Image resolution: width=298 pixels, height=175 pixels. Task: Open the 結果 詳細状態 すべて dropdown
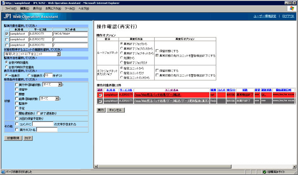coord(49,99)
